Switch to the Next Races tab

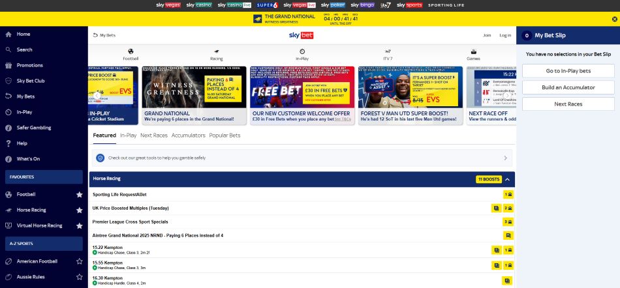tap(154, 136)
